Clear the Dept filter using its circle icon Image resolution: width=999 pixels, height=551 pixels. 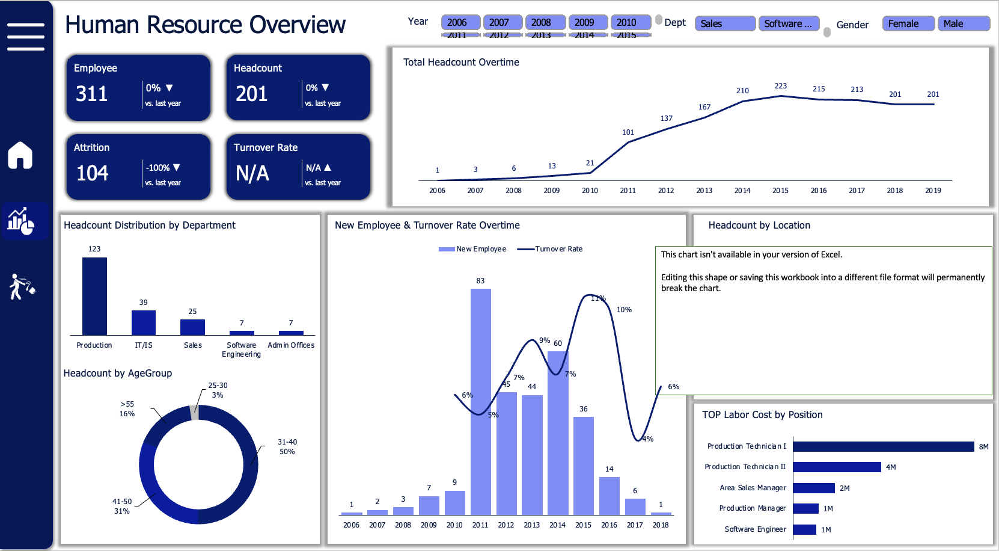(x=659, y=20)
